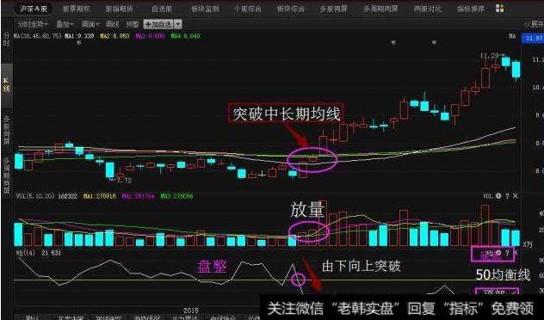Switch to 股票期权 tab
Screen dimensions: 544x320
76,9
